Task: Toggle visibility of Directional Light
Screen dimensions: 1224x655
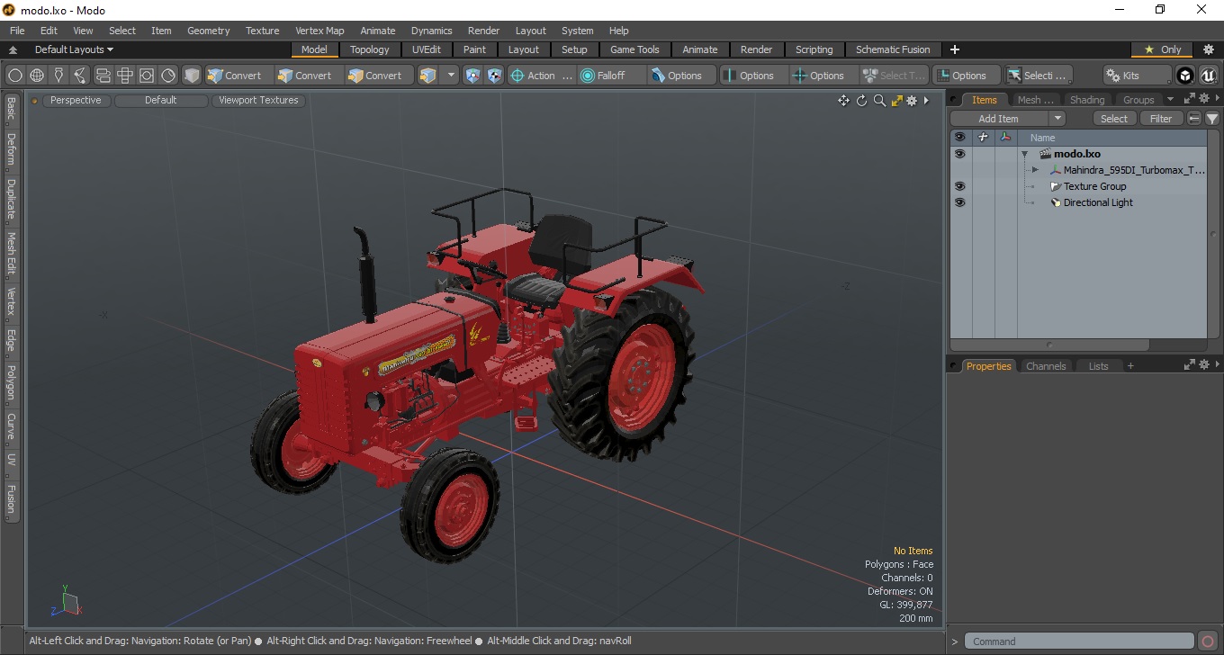Action: pos(959,202)
